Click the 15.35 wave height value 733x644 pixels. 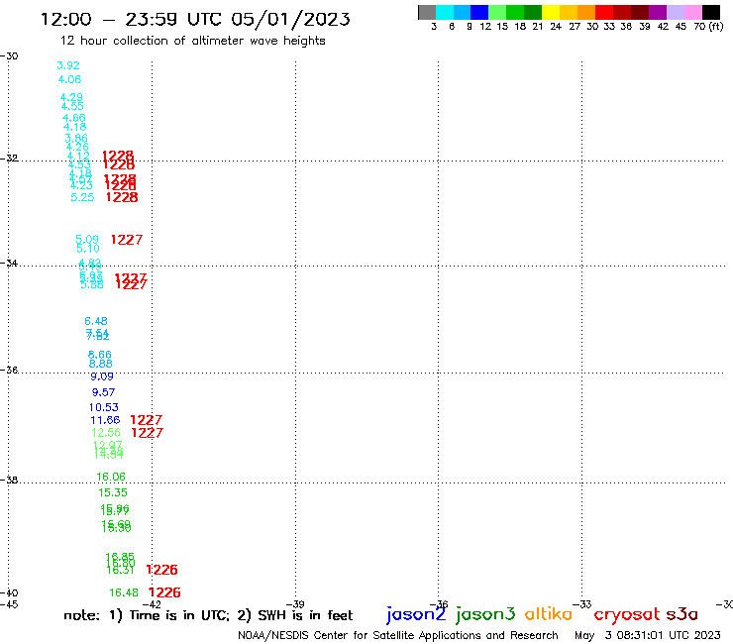tap(113, 492)
